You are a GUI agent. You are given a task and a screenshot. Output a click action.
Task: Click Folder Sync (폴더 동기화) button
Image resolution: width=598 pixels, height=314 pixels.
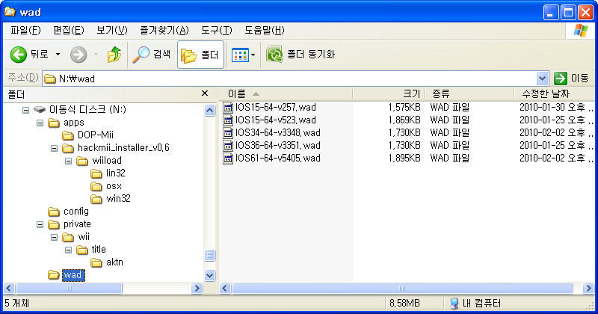[300, 55]
